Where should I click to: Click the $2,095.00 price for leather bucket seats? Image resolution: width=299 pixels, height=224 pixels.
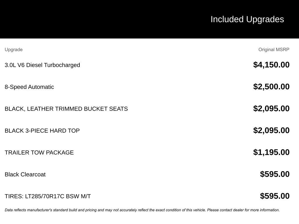coord(271,108)
